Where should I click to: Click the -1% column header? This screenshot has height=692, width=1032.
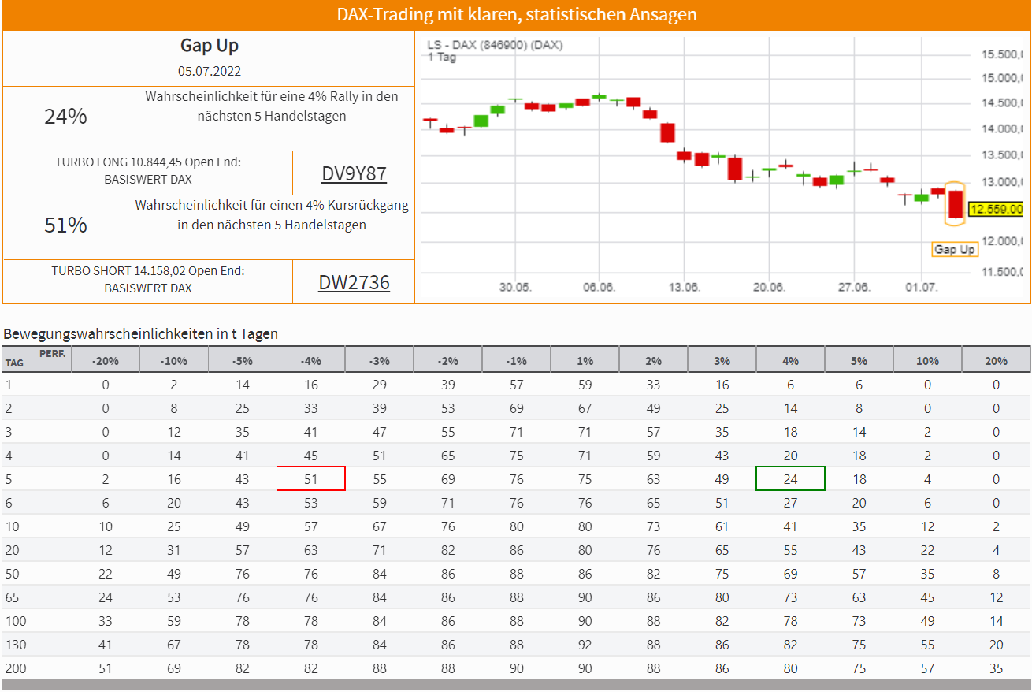517,361
